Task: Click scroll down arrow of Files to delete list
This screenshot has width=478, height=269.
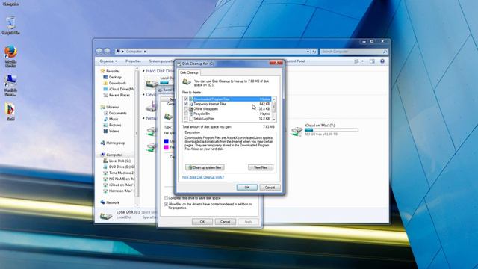Action: (274, 120)
